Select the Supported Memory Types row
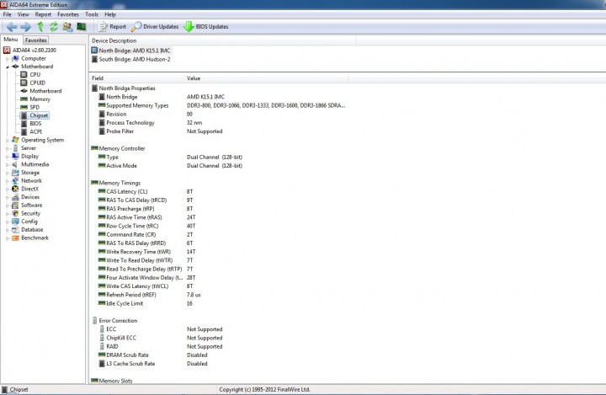The width and height of the screenshot is (606, 395). 222,105
